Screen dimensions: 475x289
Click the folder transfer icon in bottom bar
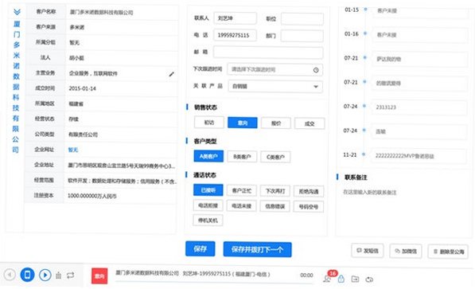(355, 279)
